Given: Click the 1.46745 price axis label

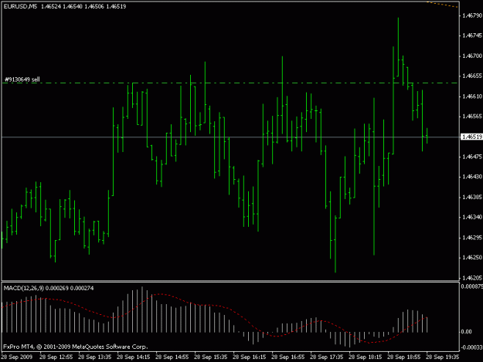Looking at the screenshot, I should 472,36.
